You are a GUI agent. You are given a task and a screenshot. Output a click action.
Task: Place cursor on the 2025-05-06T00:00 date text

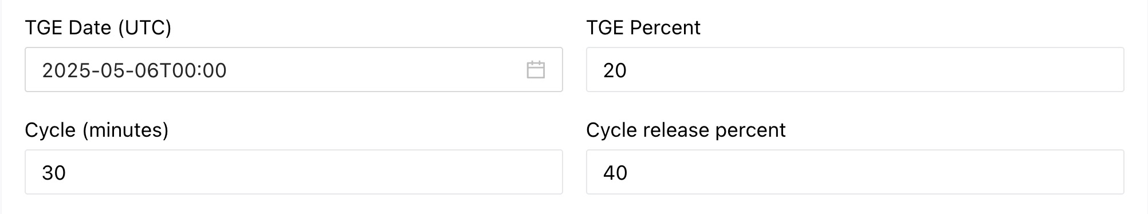click(x=134, y=70)
